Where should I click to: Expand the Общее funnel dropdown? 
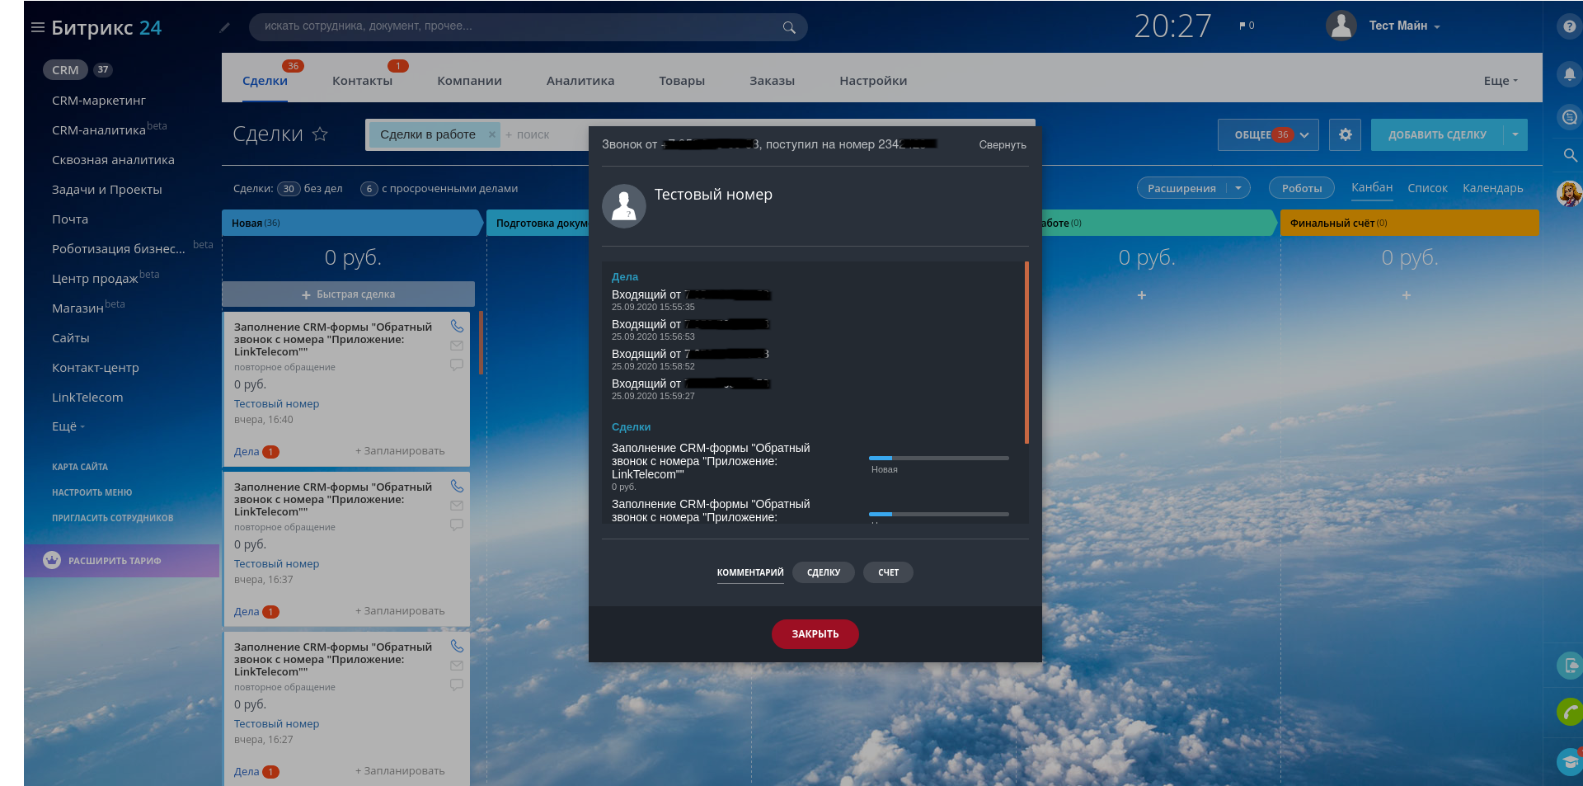pos(1304,135)
